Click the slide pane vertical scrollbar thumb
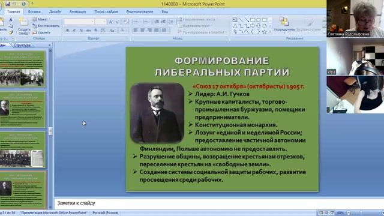384x216 pixels. [x=50, y=131]
